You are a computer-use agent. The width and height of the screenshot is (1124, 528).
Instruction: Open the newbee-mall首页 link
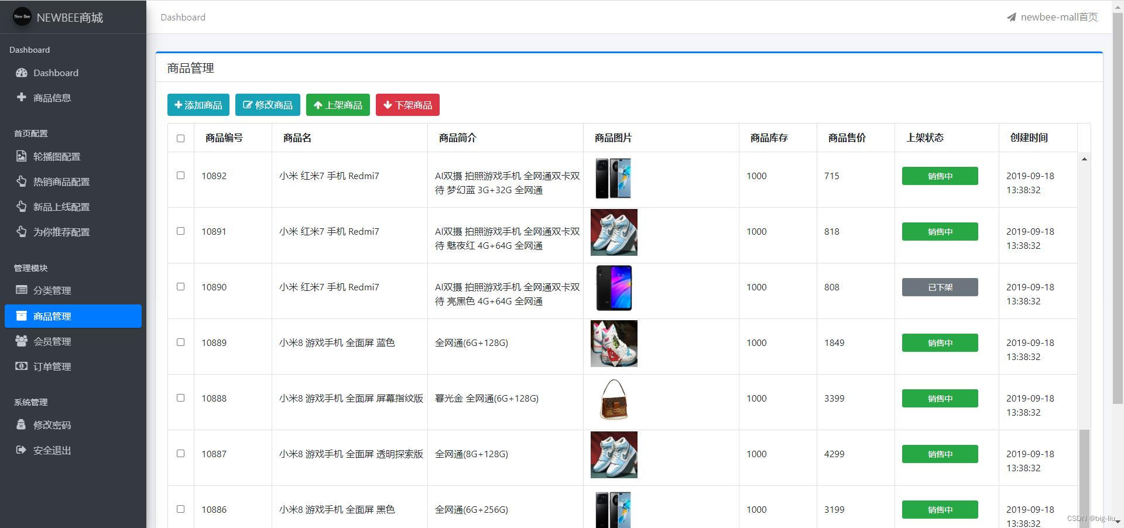pyautogui.click(x=1052, y=18)
